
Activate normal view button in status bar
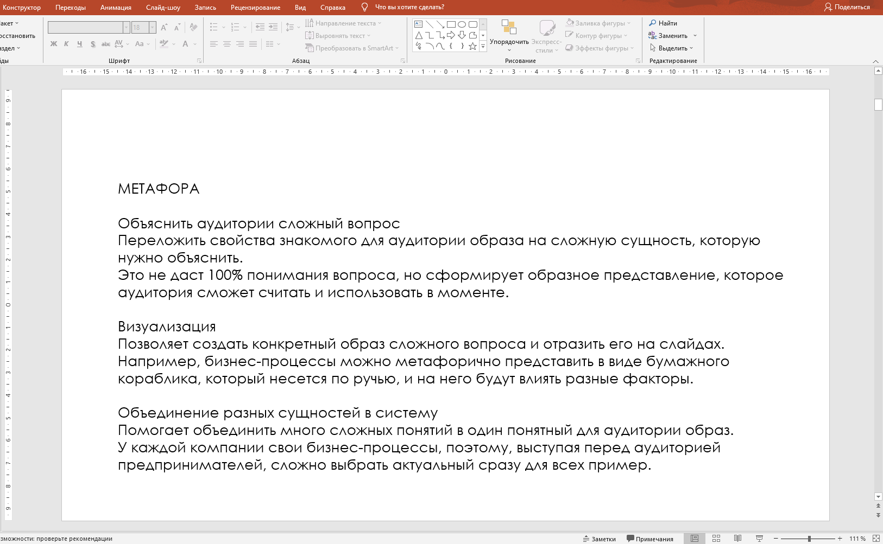(695, 539)
